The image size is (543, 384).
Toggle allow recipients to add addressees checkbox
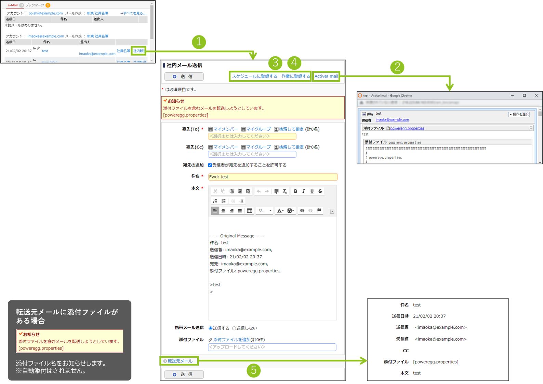coord(210,165)
